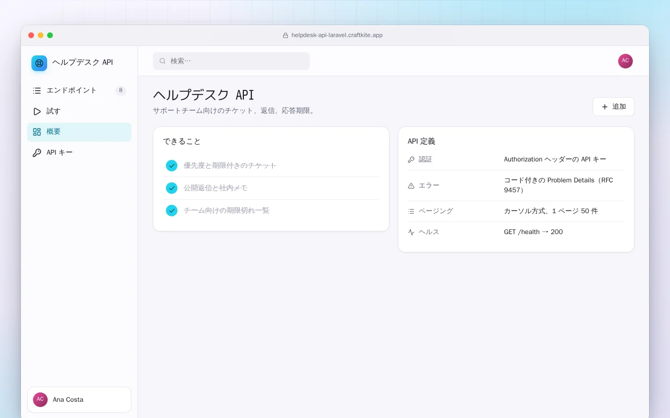670x418 pixels.
Task: Go to the 試す page
Action: (79, 111)
